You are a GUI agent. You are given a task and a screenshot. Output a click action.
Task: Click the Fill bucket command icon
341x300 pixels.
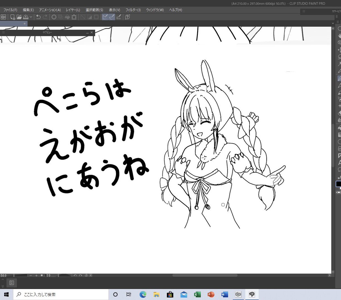67,17
